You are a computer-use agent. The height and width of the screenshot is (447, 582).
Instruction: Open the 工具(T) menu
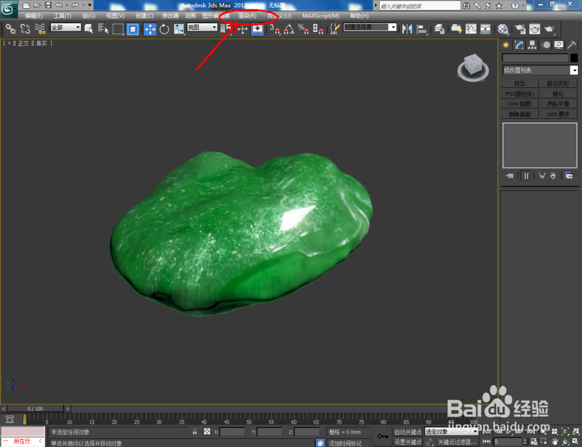(62, 16)
